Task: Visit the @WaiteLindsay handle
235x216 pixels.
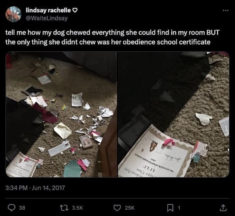Action: (x=47, y=18)
